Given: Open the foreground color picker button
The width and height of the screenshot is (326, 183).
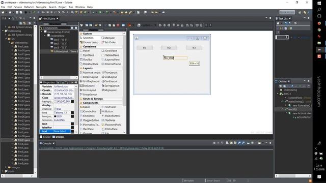Looking at the screenshot, I should [72, 116].
